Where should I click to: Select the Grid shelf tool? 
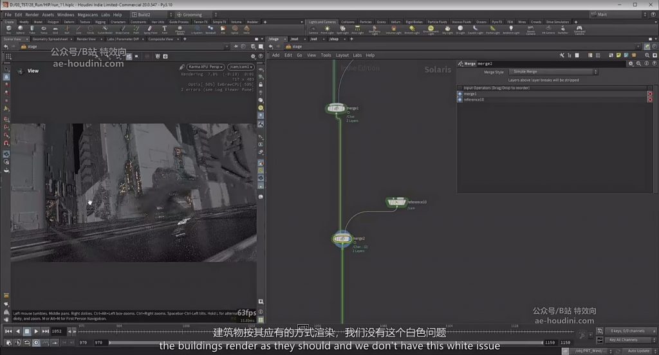pyautogui.click(x=55, y=30)
